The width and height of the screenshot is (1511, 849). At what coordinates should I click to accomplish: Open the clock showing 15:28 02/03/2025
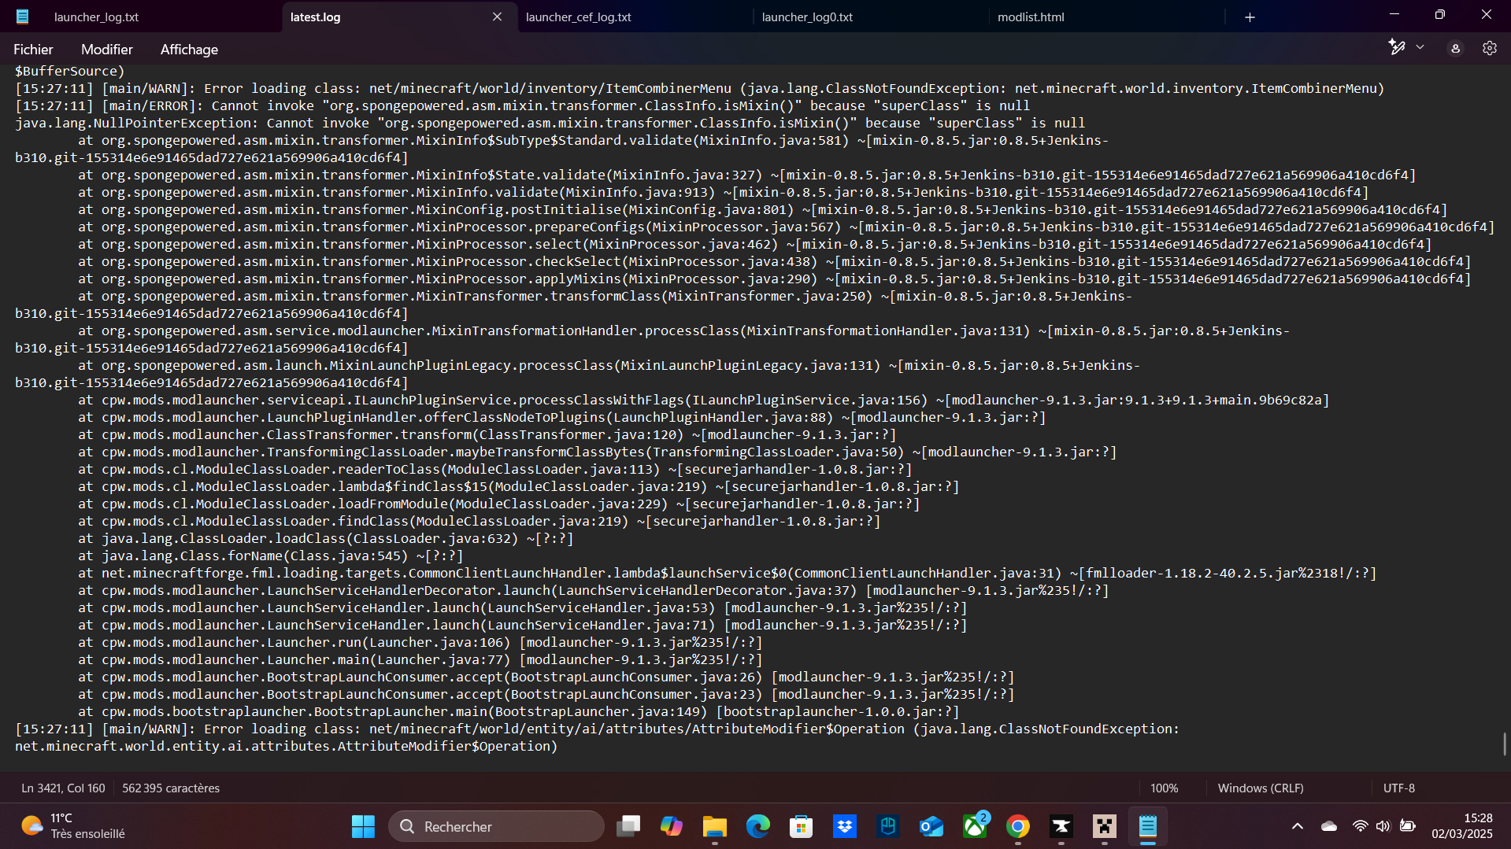pos(1461,826)
